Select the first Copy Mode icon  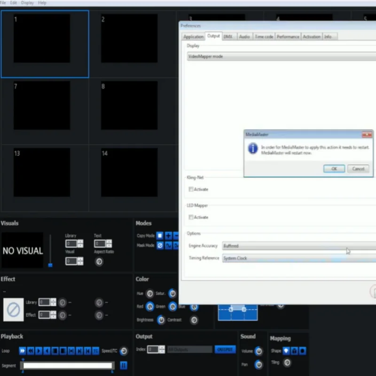[x=160, y=235]
